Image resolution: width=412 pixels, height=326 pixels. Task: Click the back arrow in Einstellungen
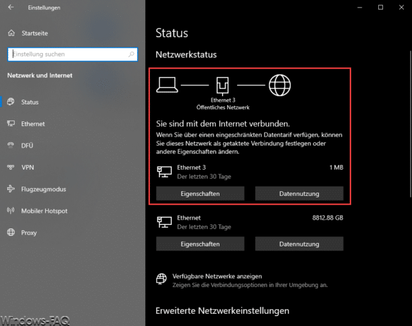[11, 7]
